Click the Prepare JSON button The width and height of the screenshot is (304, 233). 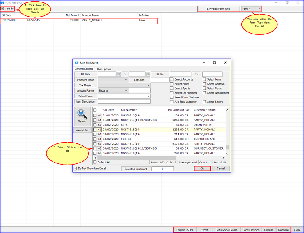[185, 230]
